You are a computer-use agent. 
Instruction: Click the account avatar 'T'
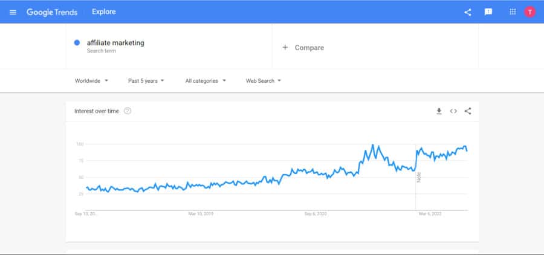tap(530, 12)
